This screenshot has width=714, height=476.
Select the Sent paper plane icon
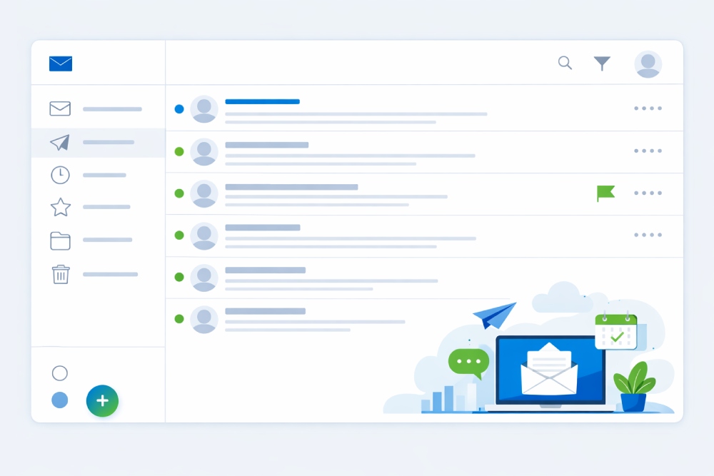pyautogui.click(x=60, y=143)
